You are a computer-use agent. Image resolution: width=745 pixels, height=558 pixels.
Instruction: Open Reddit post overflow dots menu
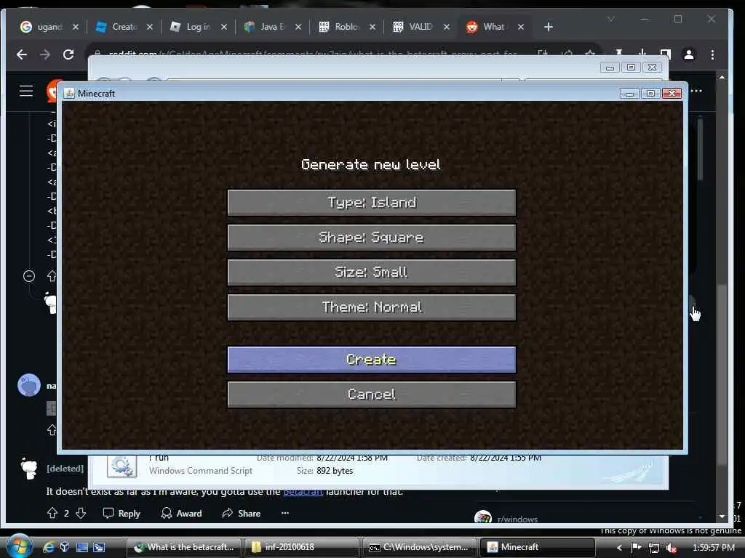click(x=696, y=91)
